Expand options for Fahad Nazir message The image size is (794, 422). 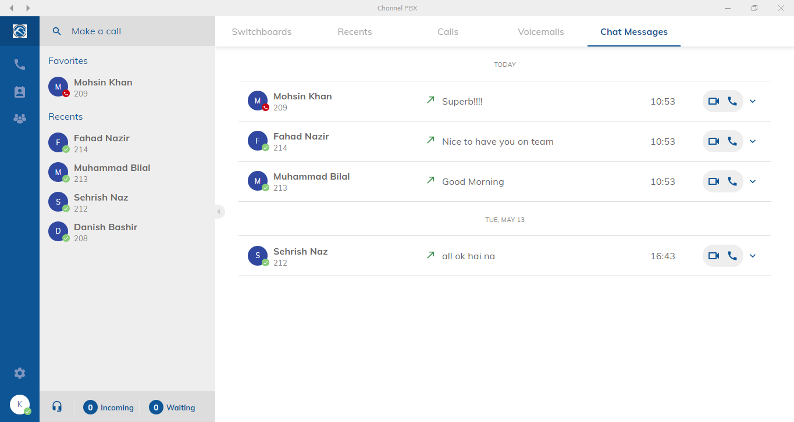pos(753,141)
